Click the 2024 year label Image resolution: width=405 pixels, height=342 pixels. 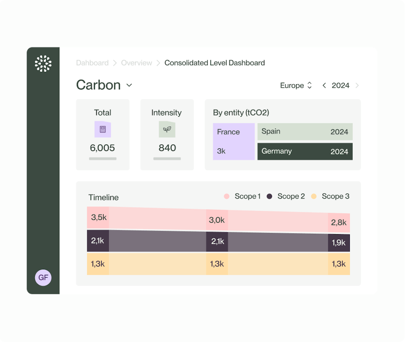[x=340, y=85]
